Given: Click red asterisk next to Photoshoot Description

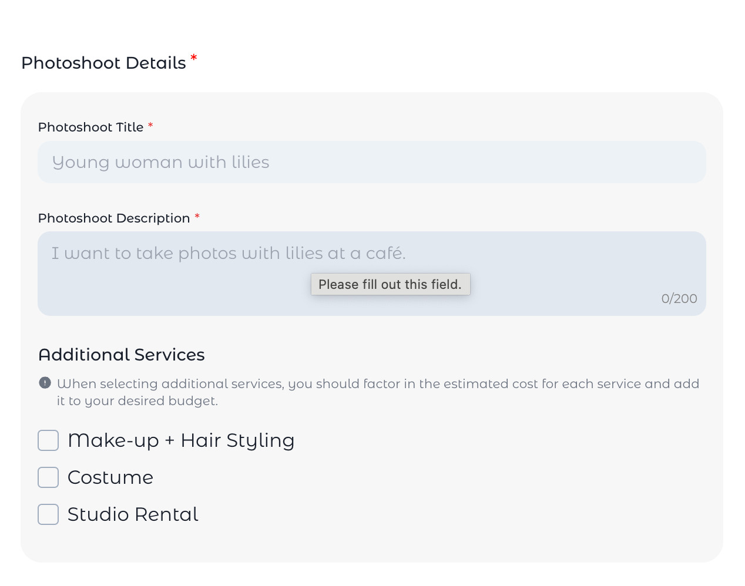Looking at the screenshot, I should pos(197,216).
